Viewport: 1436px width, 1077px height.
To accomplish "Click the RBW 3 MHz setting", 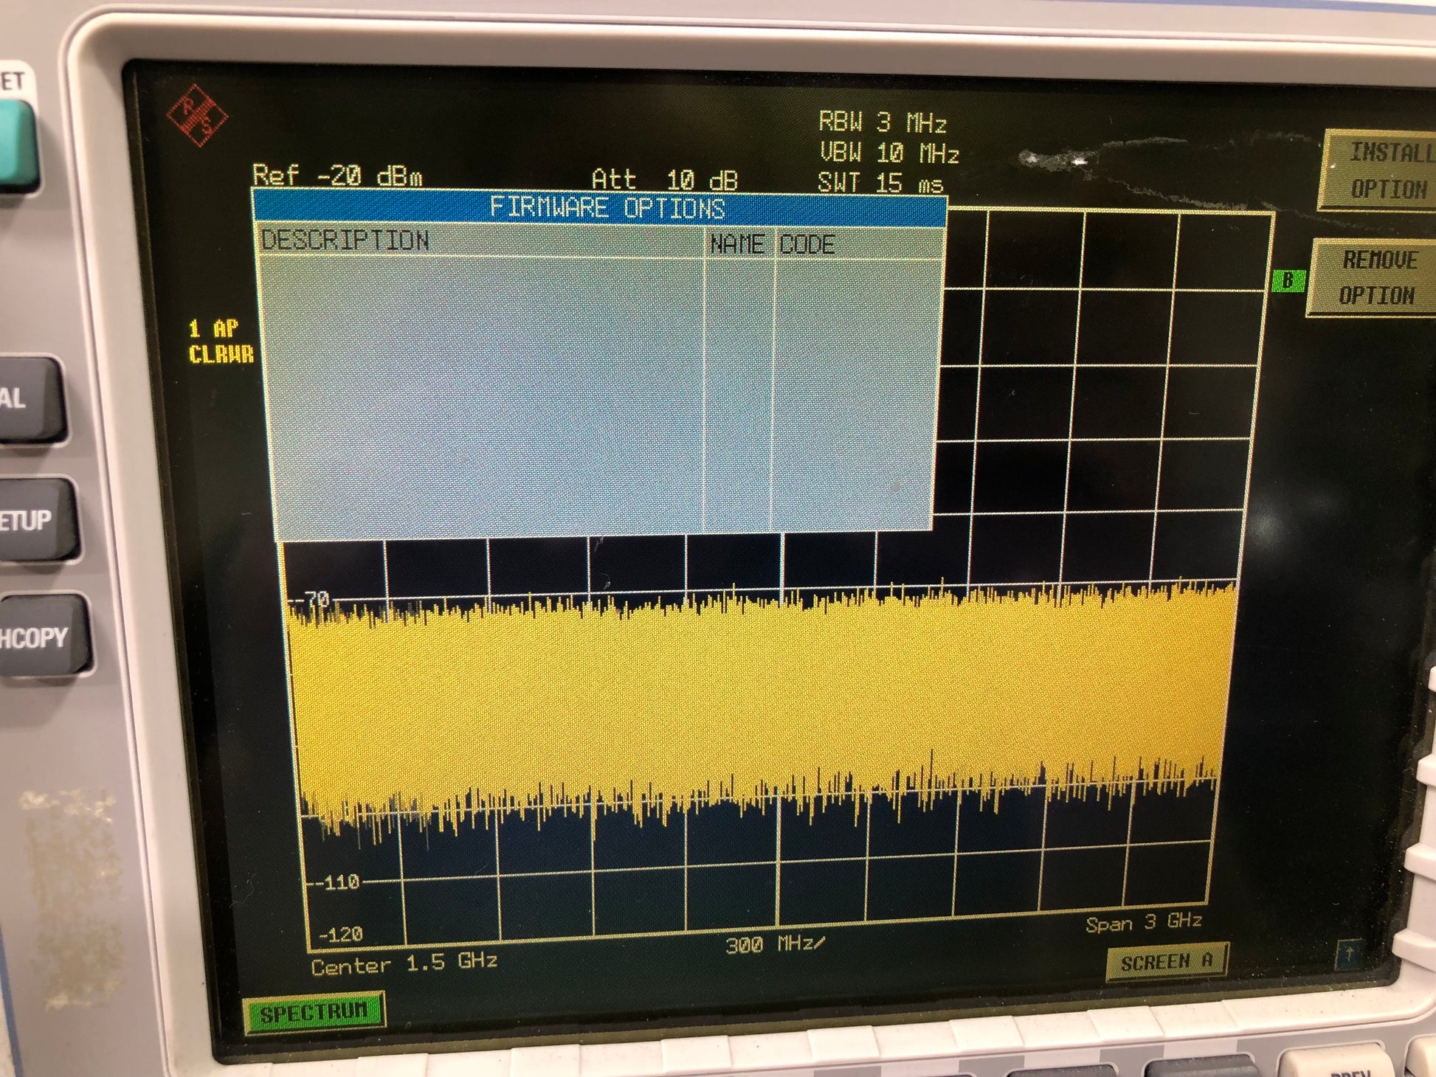I will [882, 122].
